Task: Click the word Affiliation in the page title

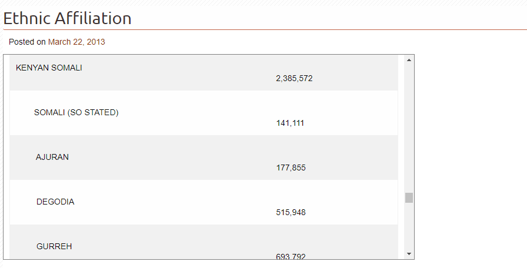Action: pyautogui.click(x=93, y=18)
